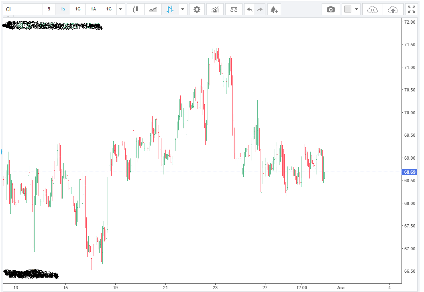The image size is (424, 292).
Task: Click the CL symbol input field
Action: tap(23, 9)
